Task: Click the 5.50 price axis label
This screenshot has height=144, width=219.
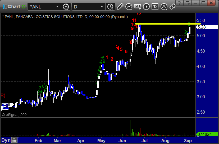Action: (201, 21)
